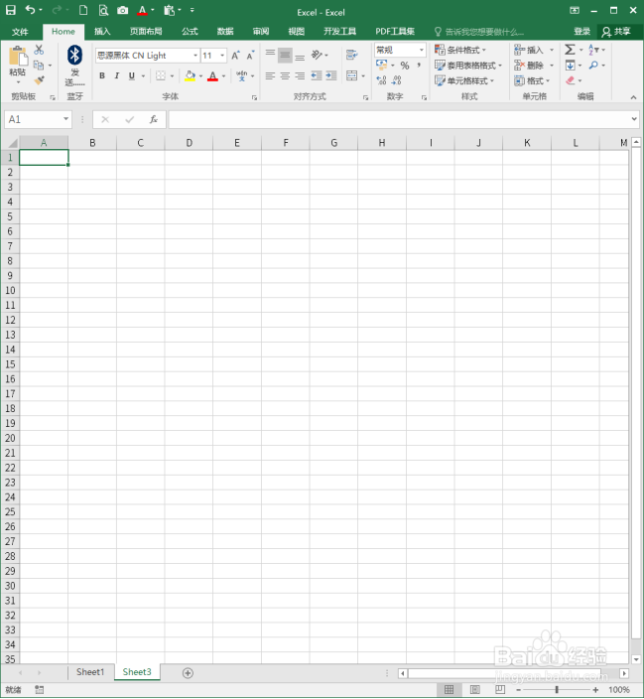Open the 文件 File menu

(x=20, y=32)
